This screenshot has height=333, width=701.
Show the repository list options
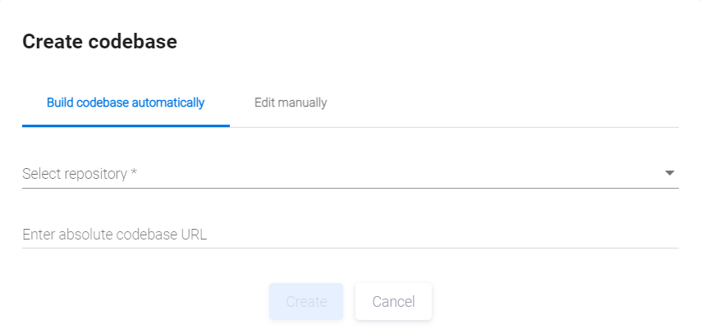pos(350,174)
